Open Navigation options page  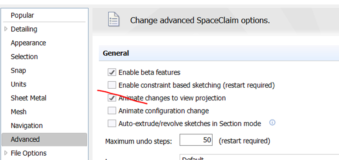point(27,126)
